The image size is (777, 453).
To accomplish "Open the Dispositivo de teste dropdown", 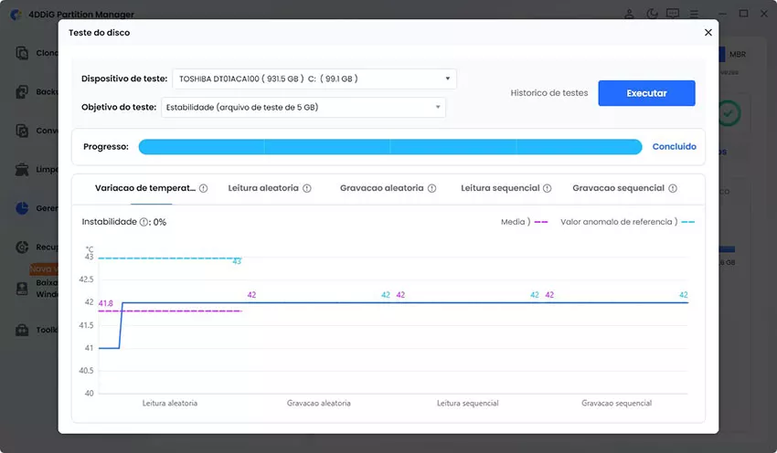I will click(x=314, y=79).
